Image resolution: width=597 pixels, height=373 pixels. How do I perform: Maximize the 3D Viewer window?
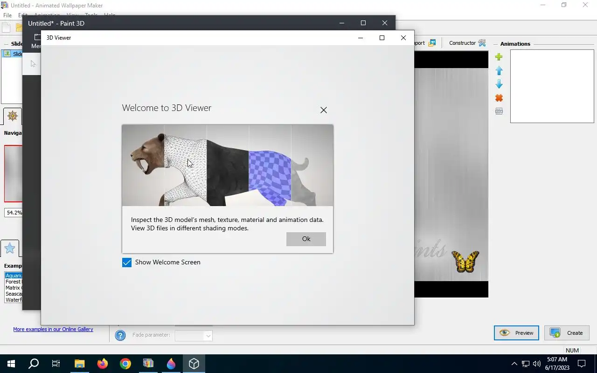click(x=382, y=38)
